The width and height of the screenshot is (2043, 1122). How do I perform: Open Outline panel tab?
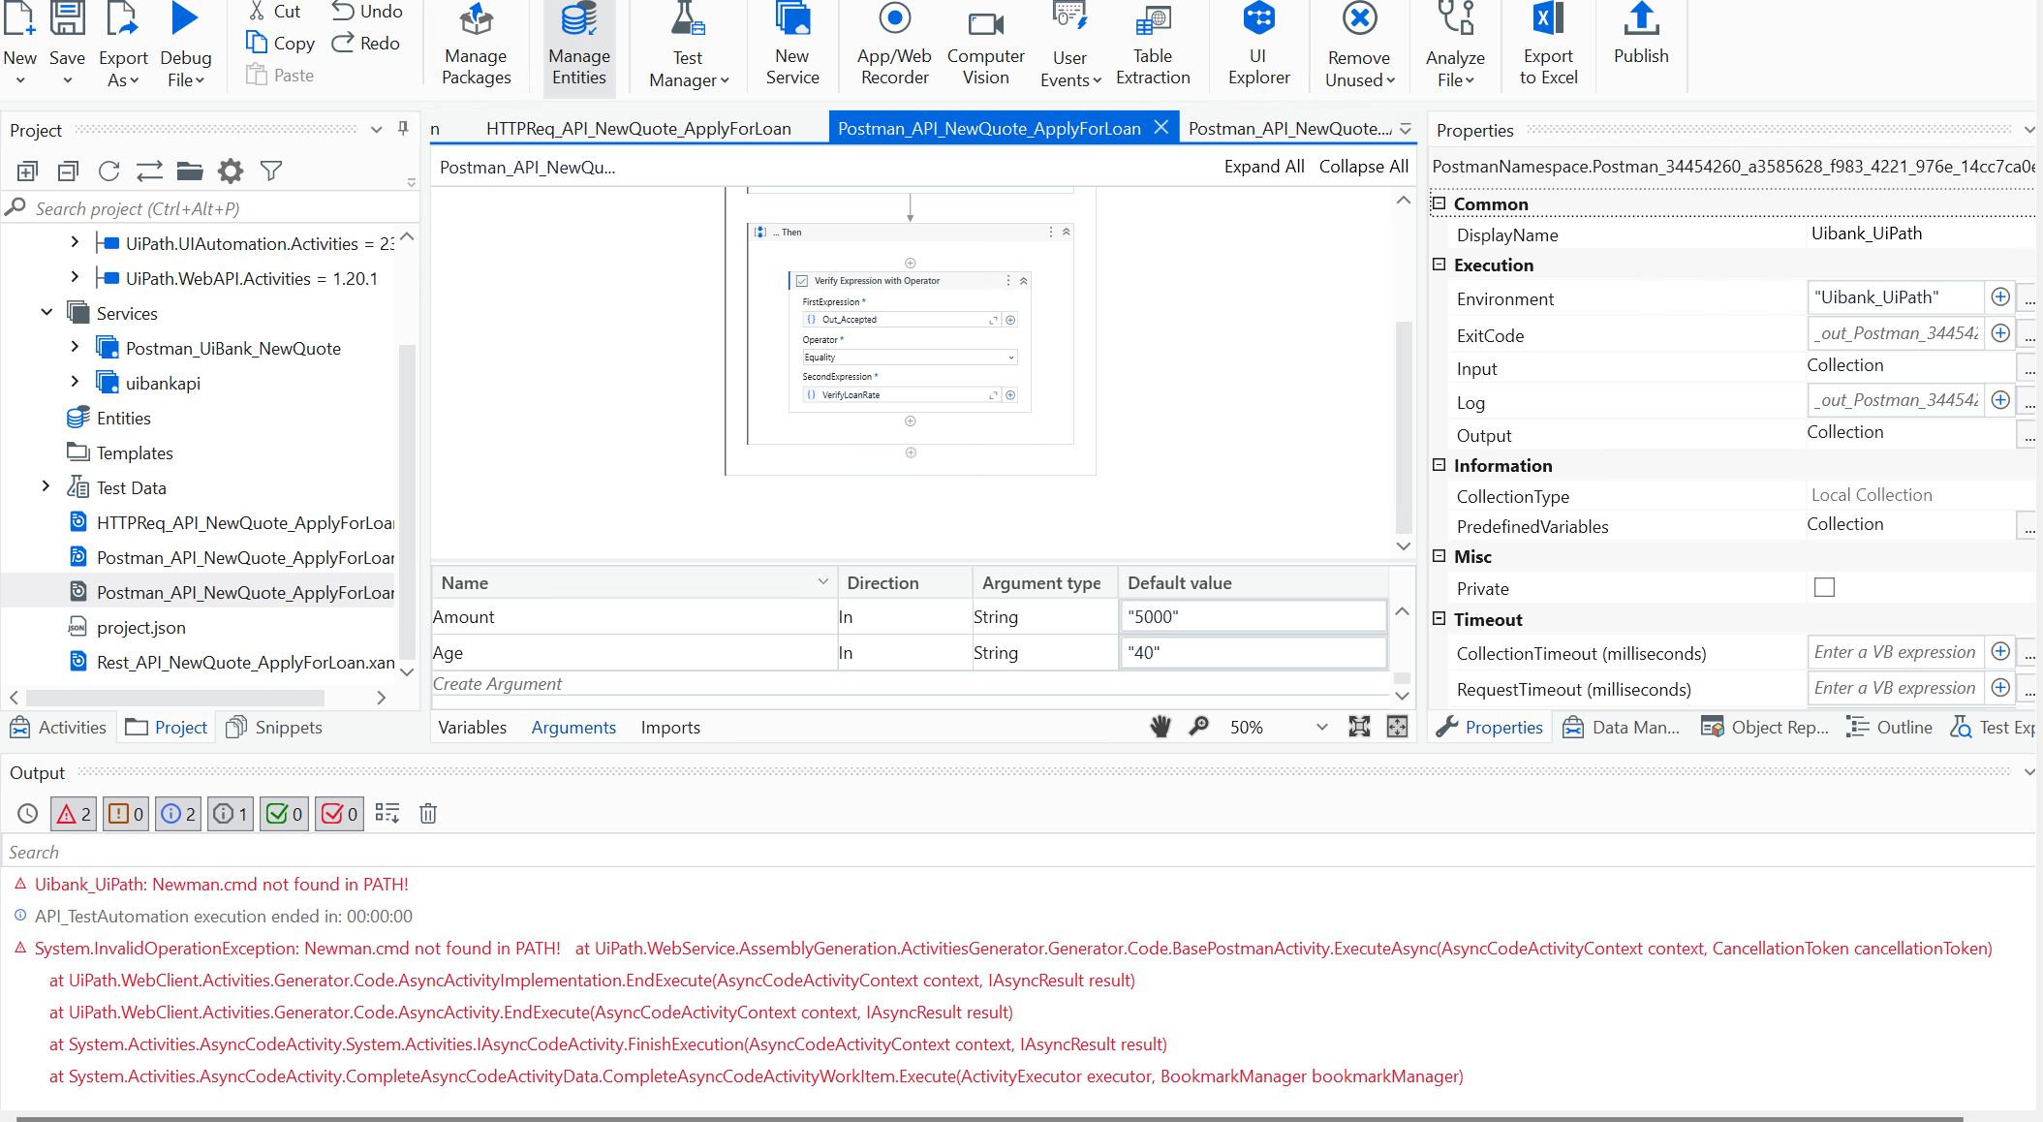coord(1889,728)
